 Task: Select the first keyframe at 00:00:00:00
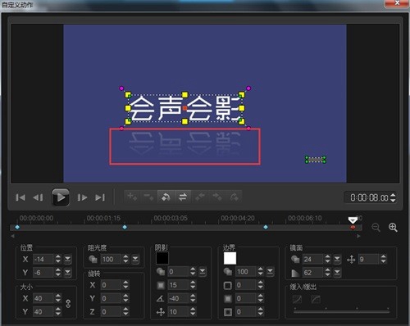pos(17,227)
